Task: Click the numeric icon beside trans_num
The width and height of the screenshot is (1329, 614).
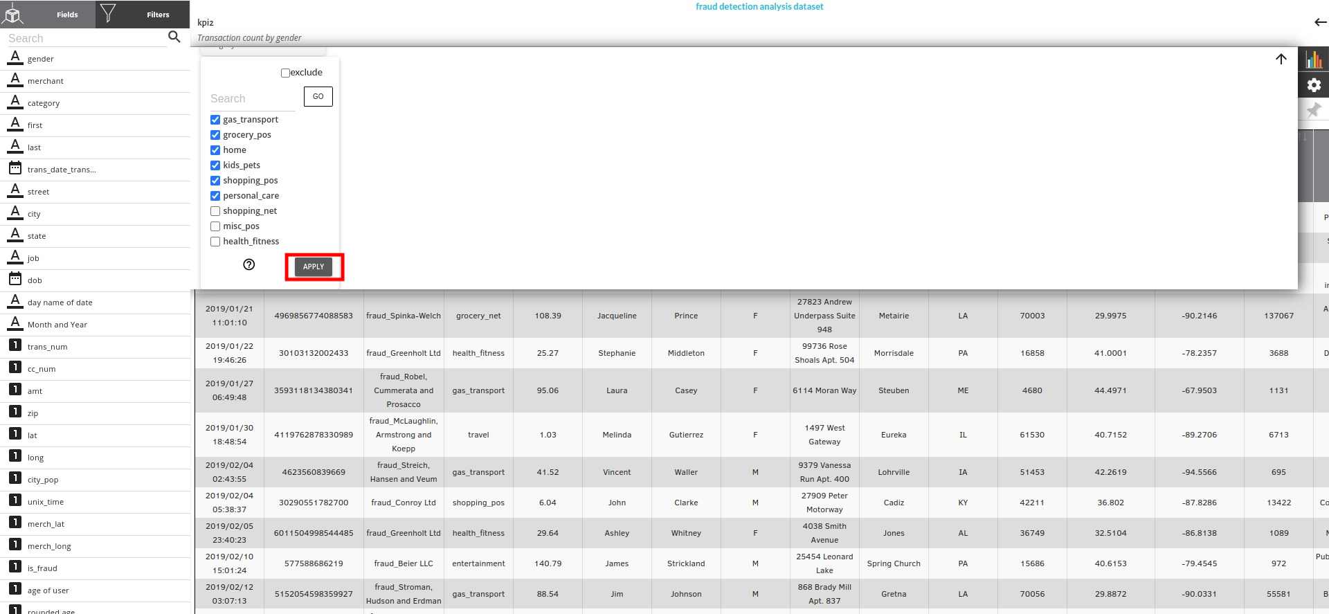Action: coord(15,345)
